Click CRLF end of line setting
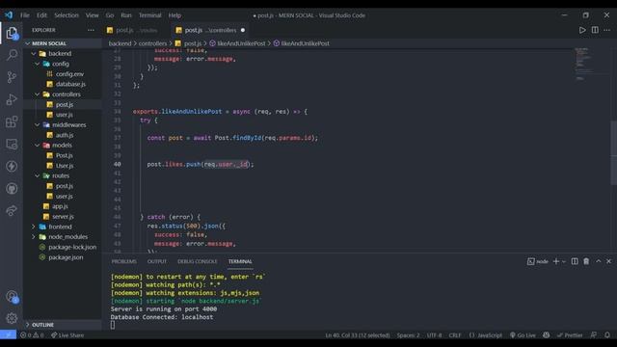 pos(455,334)
